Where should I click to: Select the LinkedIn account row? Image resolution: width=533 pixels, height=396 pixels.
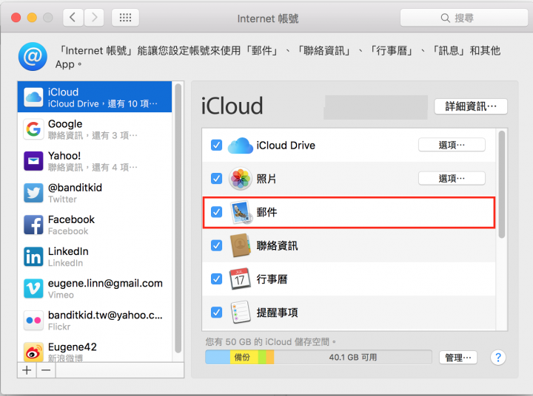tap(95, 256)
